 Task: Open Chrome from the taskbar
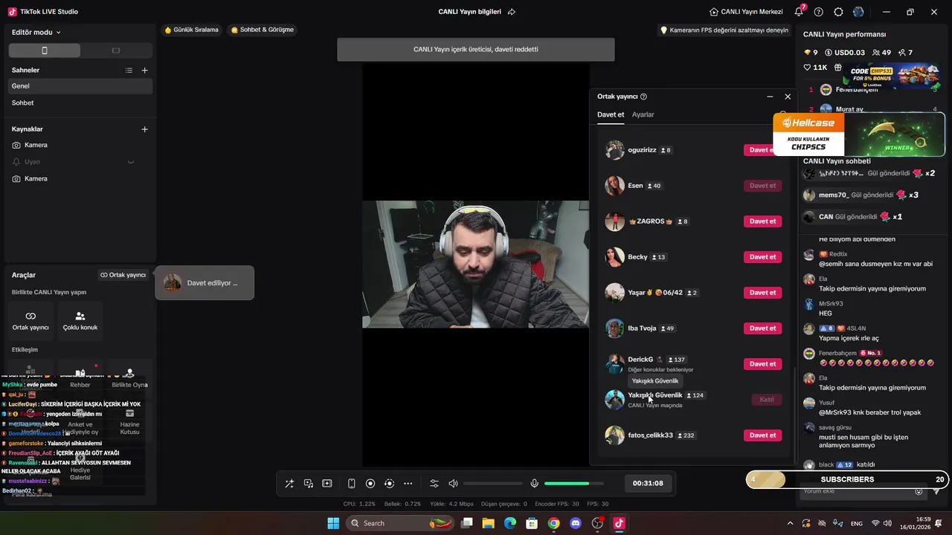tap(553, 523)
